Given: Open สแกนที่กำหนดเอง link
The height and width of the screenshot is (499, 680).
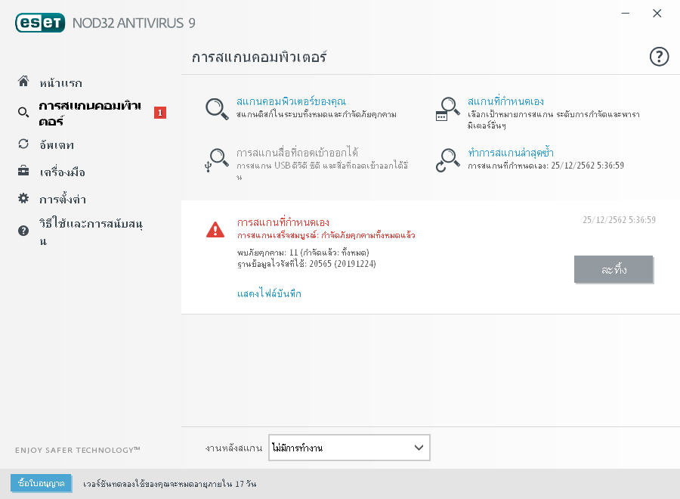Looking at the screenshot, I should [x=505, y=101].
